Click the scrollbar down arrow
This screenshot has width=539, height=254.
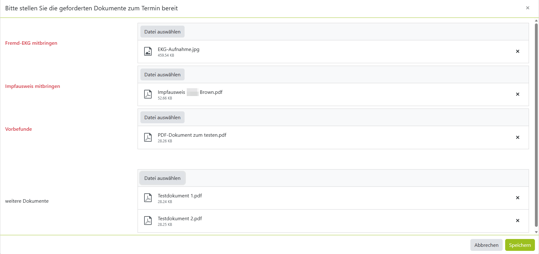(536, 232)
